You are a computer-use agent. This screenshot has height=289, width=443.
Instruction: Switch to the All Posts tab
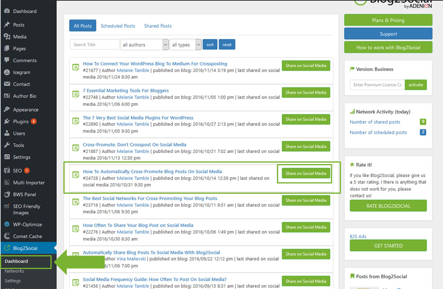point(83,26)
